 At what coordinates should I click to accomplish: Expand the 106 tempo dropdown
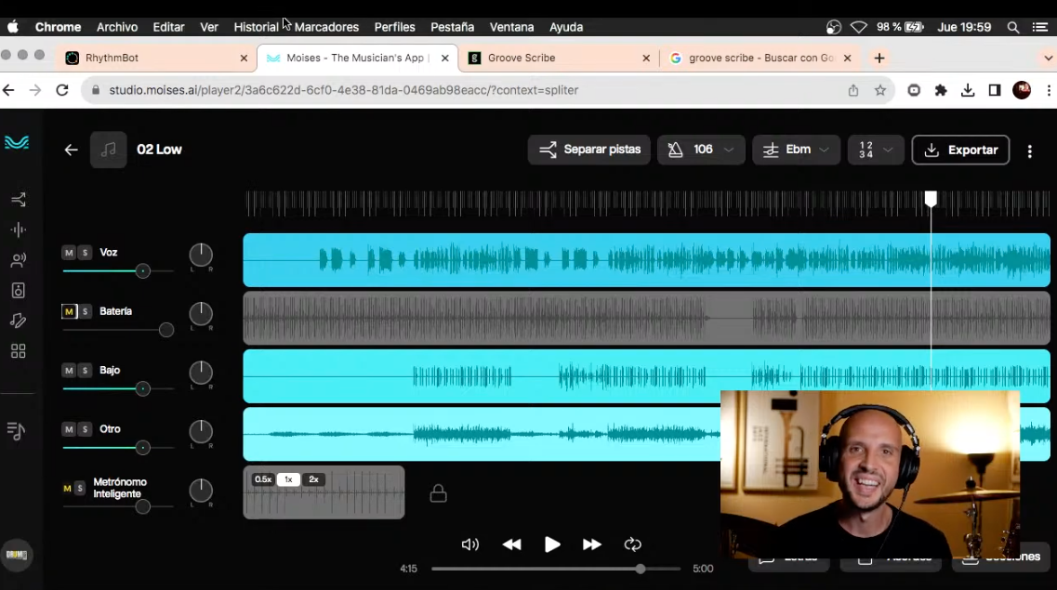[700, 150]
